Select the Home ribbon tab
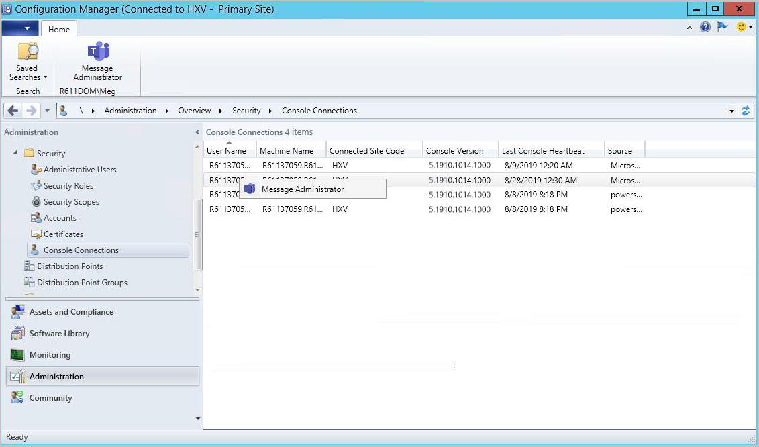 coord(59,29)
